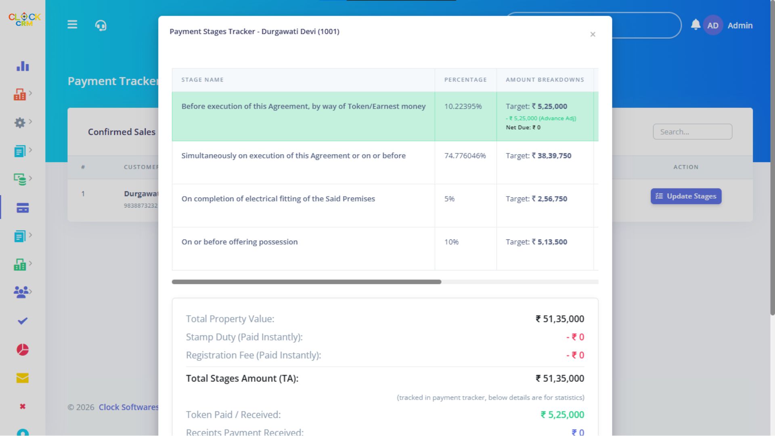Open the yellow envelope sidebar icon
The width and height of the screenshot is (775, 436).
23,378
